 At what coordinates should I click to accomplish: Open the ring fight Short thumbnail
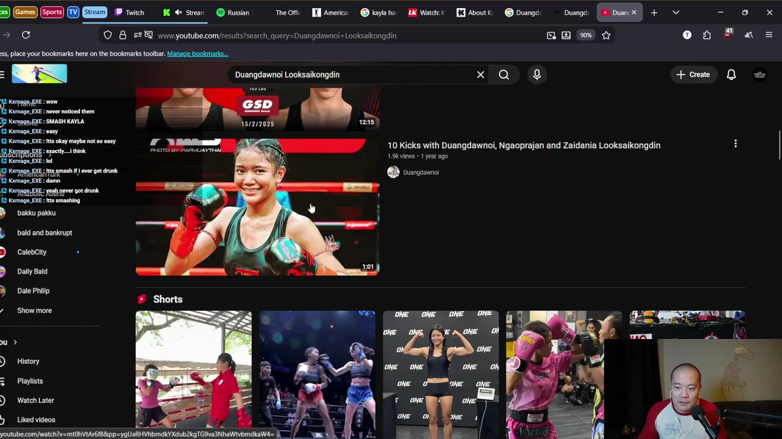point(317,374)
